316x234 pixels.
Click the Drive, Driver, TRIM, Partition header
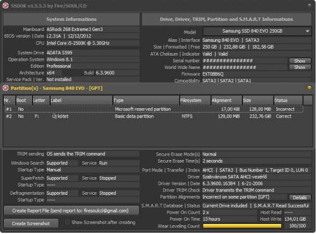(226, 19)
